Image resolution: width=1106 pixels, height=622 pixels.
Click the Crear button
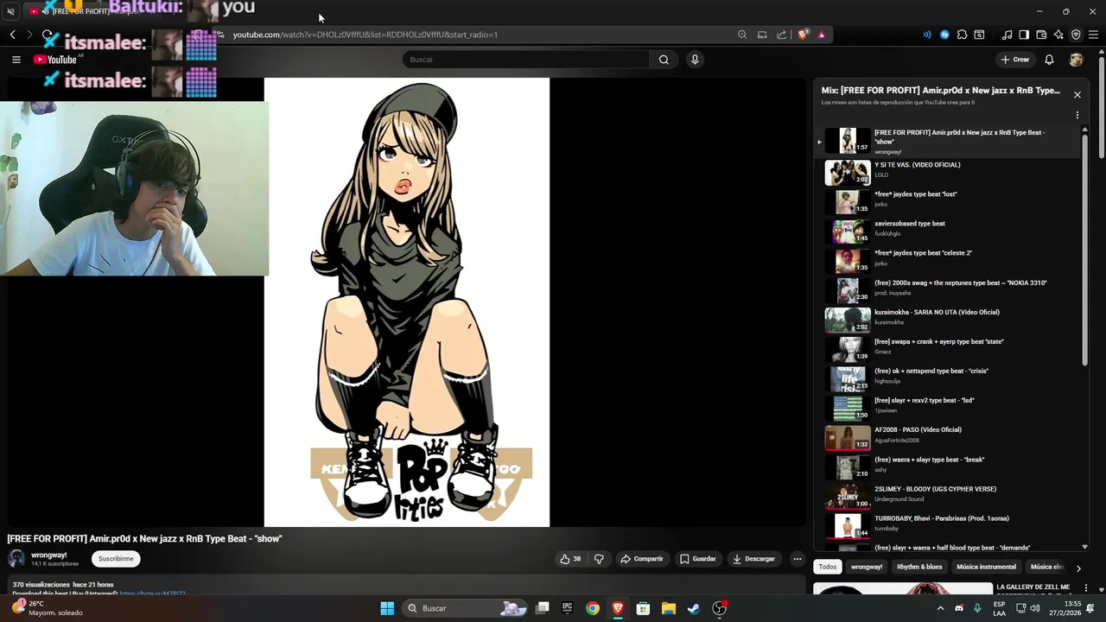(1014, 60)
